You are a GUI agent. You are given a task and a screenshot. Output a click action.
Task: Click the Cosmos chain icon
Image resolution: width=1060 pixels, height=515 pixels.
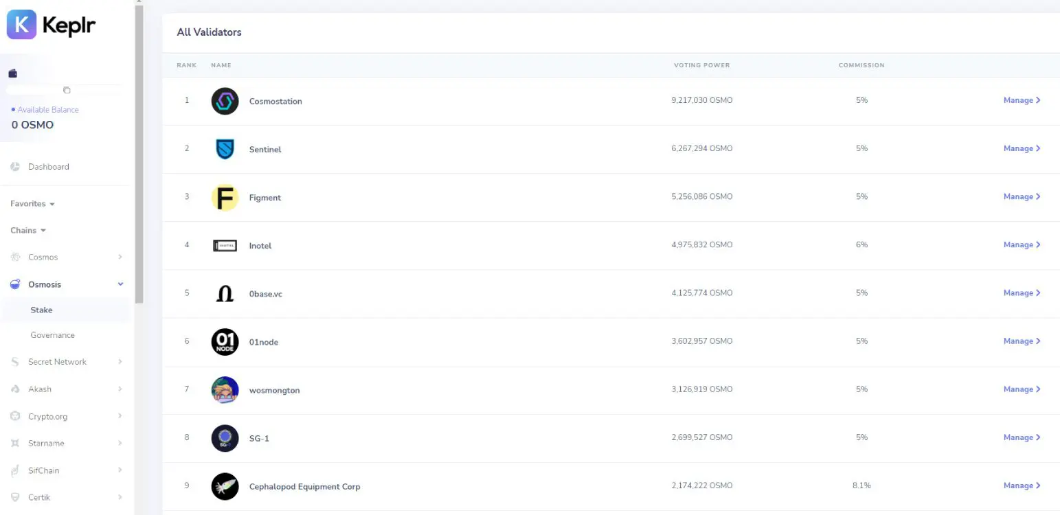(x=15, y=257)
